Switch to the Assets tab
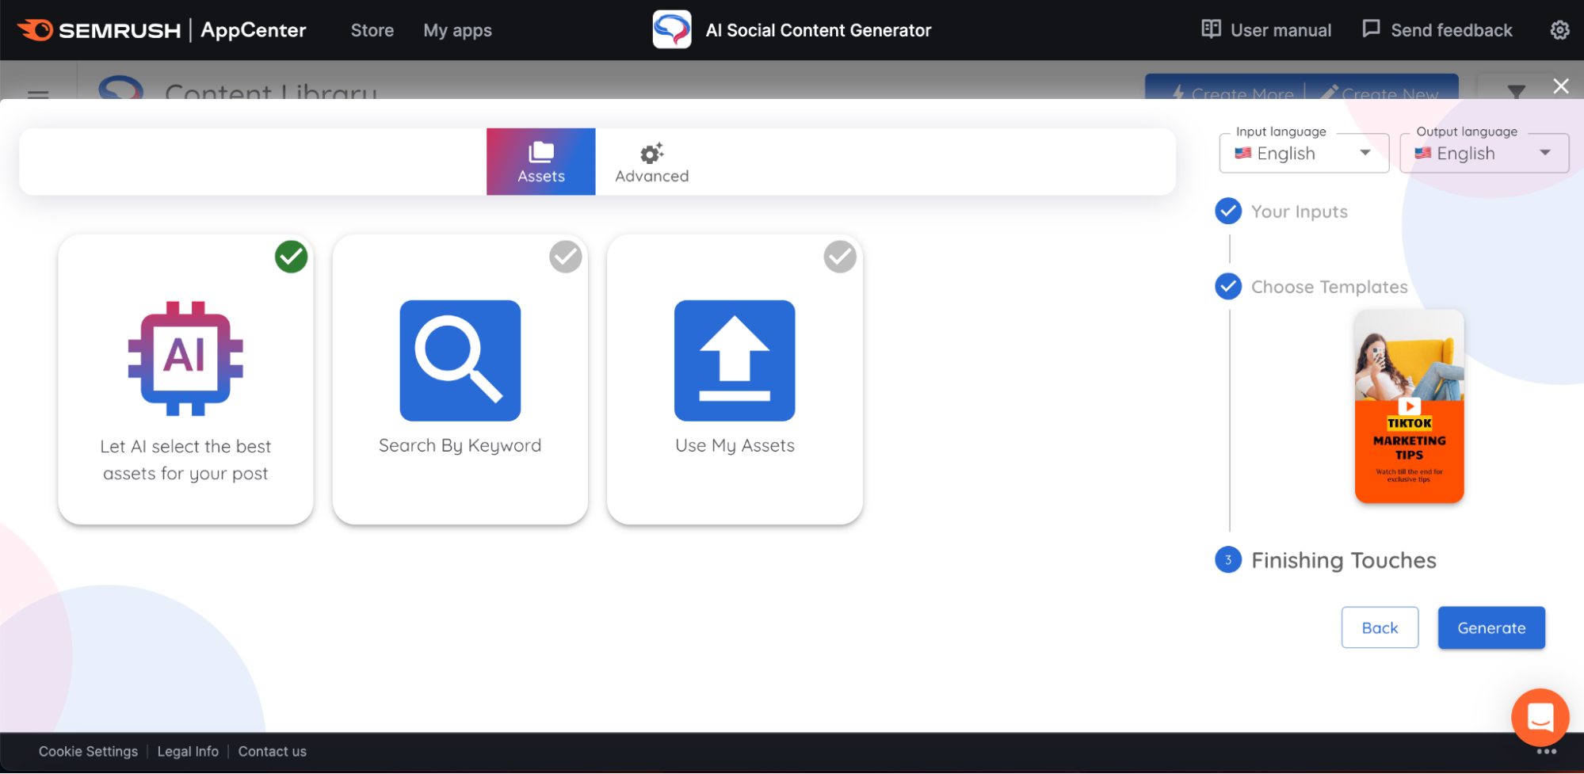 [x=540, y=161]
